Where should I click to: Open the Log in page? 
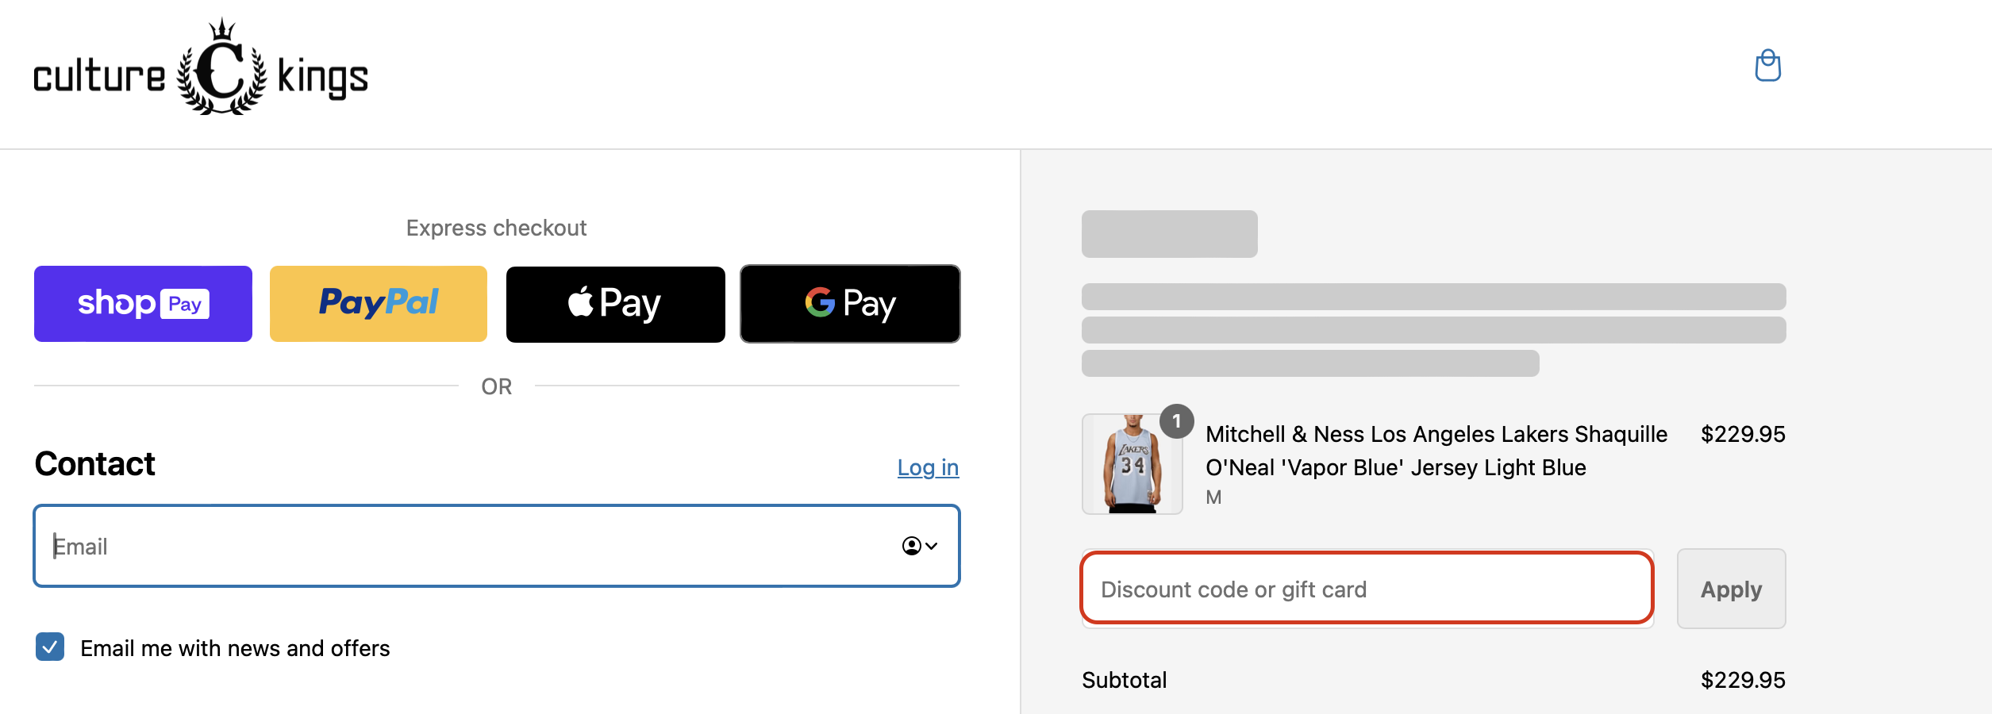927,467
